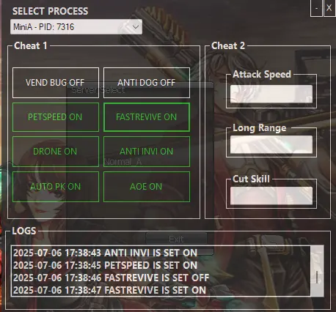Viewport: 336px width, 312px height.
Task: Minimize the cheat tool window
Action: pos(316,8)
